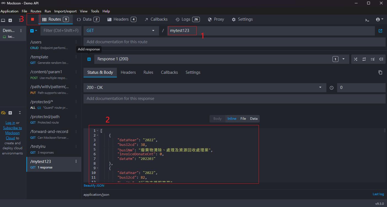Select File body type
387x207 pixels.
(243, 119)
